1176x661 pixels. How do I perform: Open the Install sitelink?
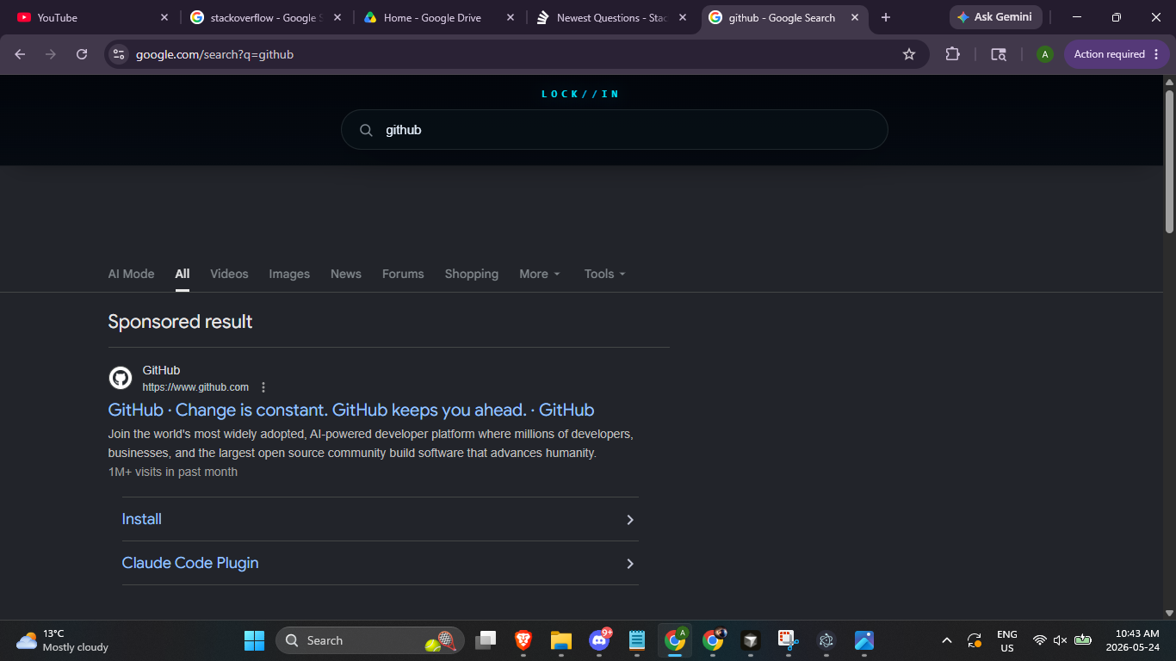click(x=141, y=519)
